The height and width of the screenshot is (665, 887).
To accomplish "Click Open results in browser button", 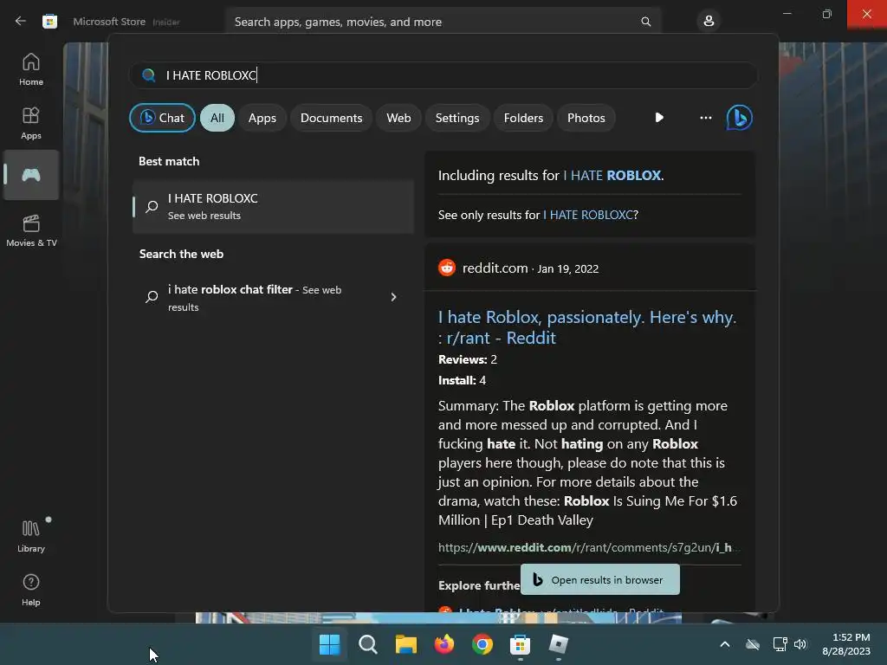I will (x=599, y=579).
